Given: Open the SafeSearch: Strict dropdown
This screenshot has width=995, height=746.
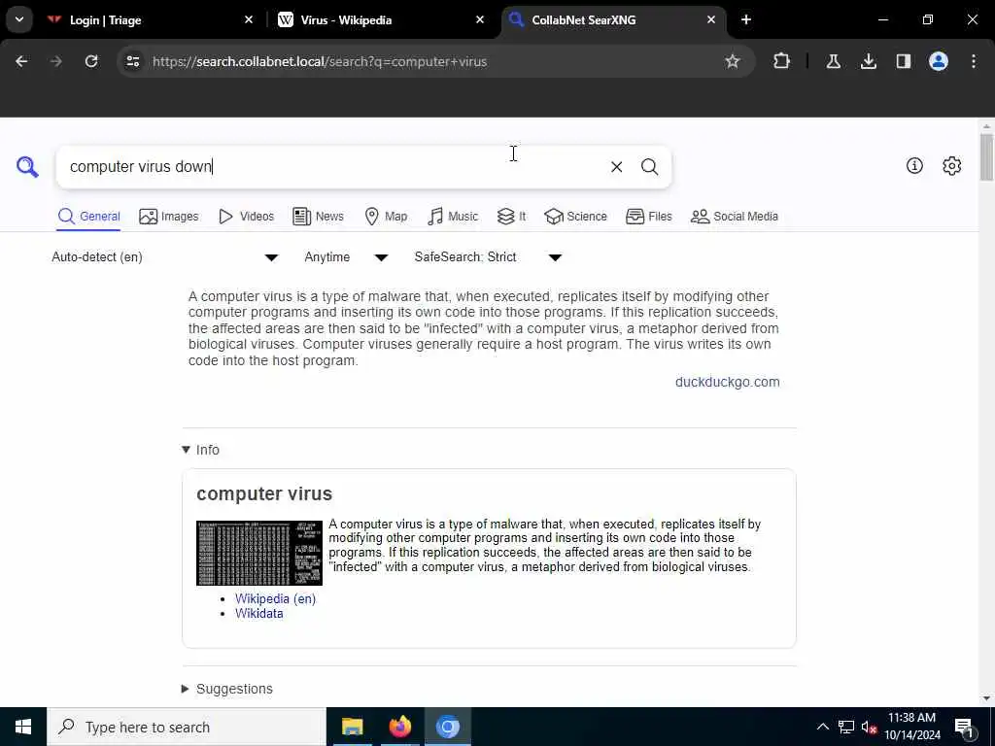Looking at the screenshot, I should (x=488, y=256).
